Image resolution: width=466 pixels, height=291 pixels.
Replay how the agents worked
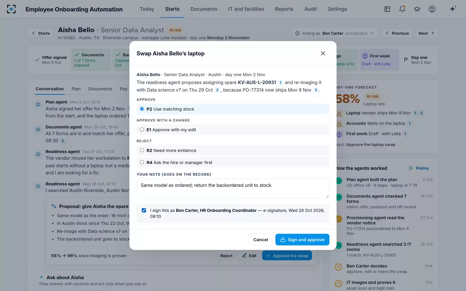coord(419,168)
